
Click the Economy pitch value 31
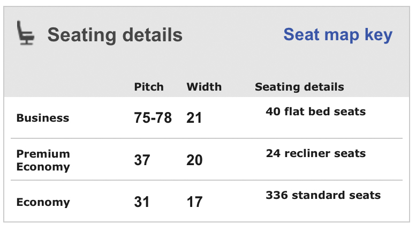point(142,202)
